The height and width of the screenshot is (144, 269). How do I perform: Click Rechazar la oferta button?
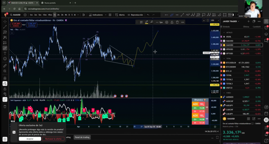53,139
